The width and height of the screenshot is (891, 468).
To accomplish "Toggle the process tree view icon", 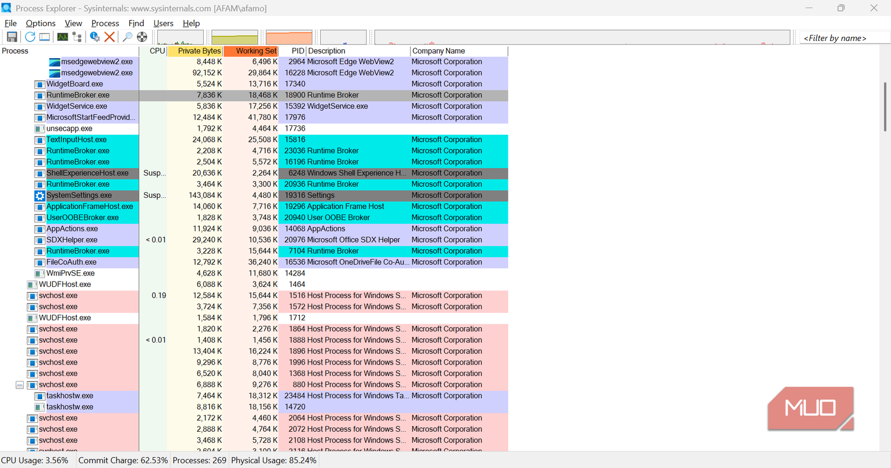I will (x=77, y=37).
